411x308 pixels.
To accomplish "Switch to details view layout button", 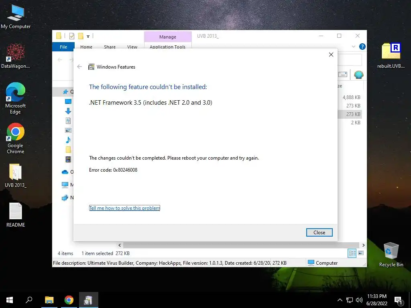I will tap(352, 253).
